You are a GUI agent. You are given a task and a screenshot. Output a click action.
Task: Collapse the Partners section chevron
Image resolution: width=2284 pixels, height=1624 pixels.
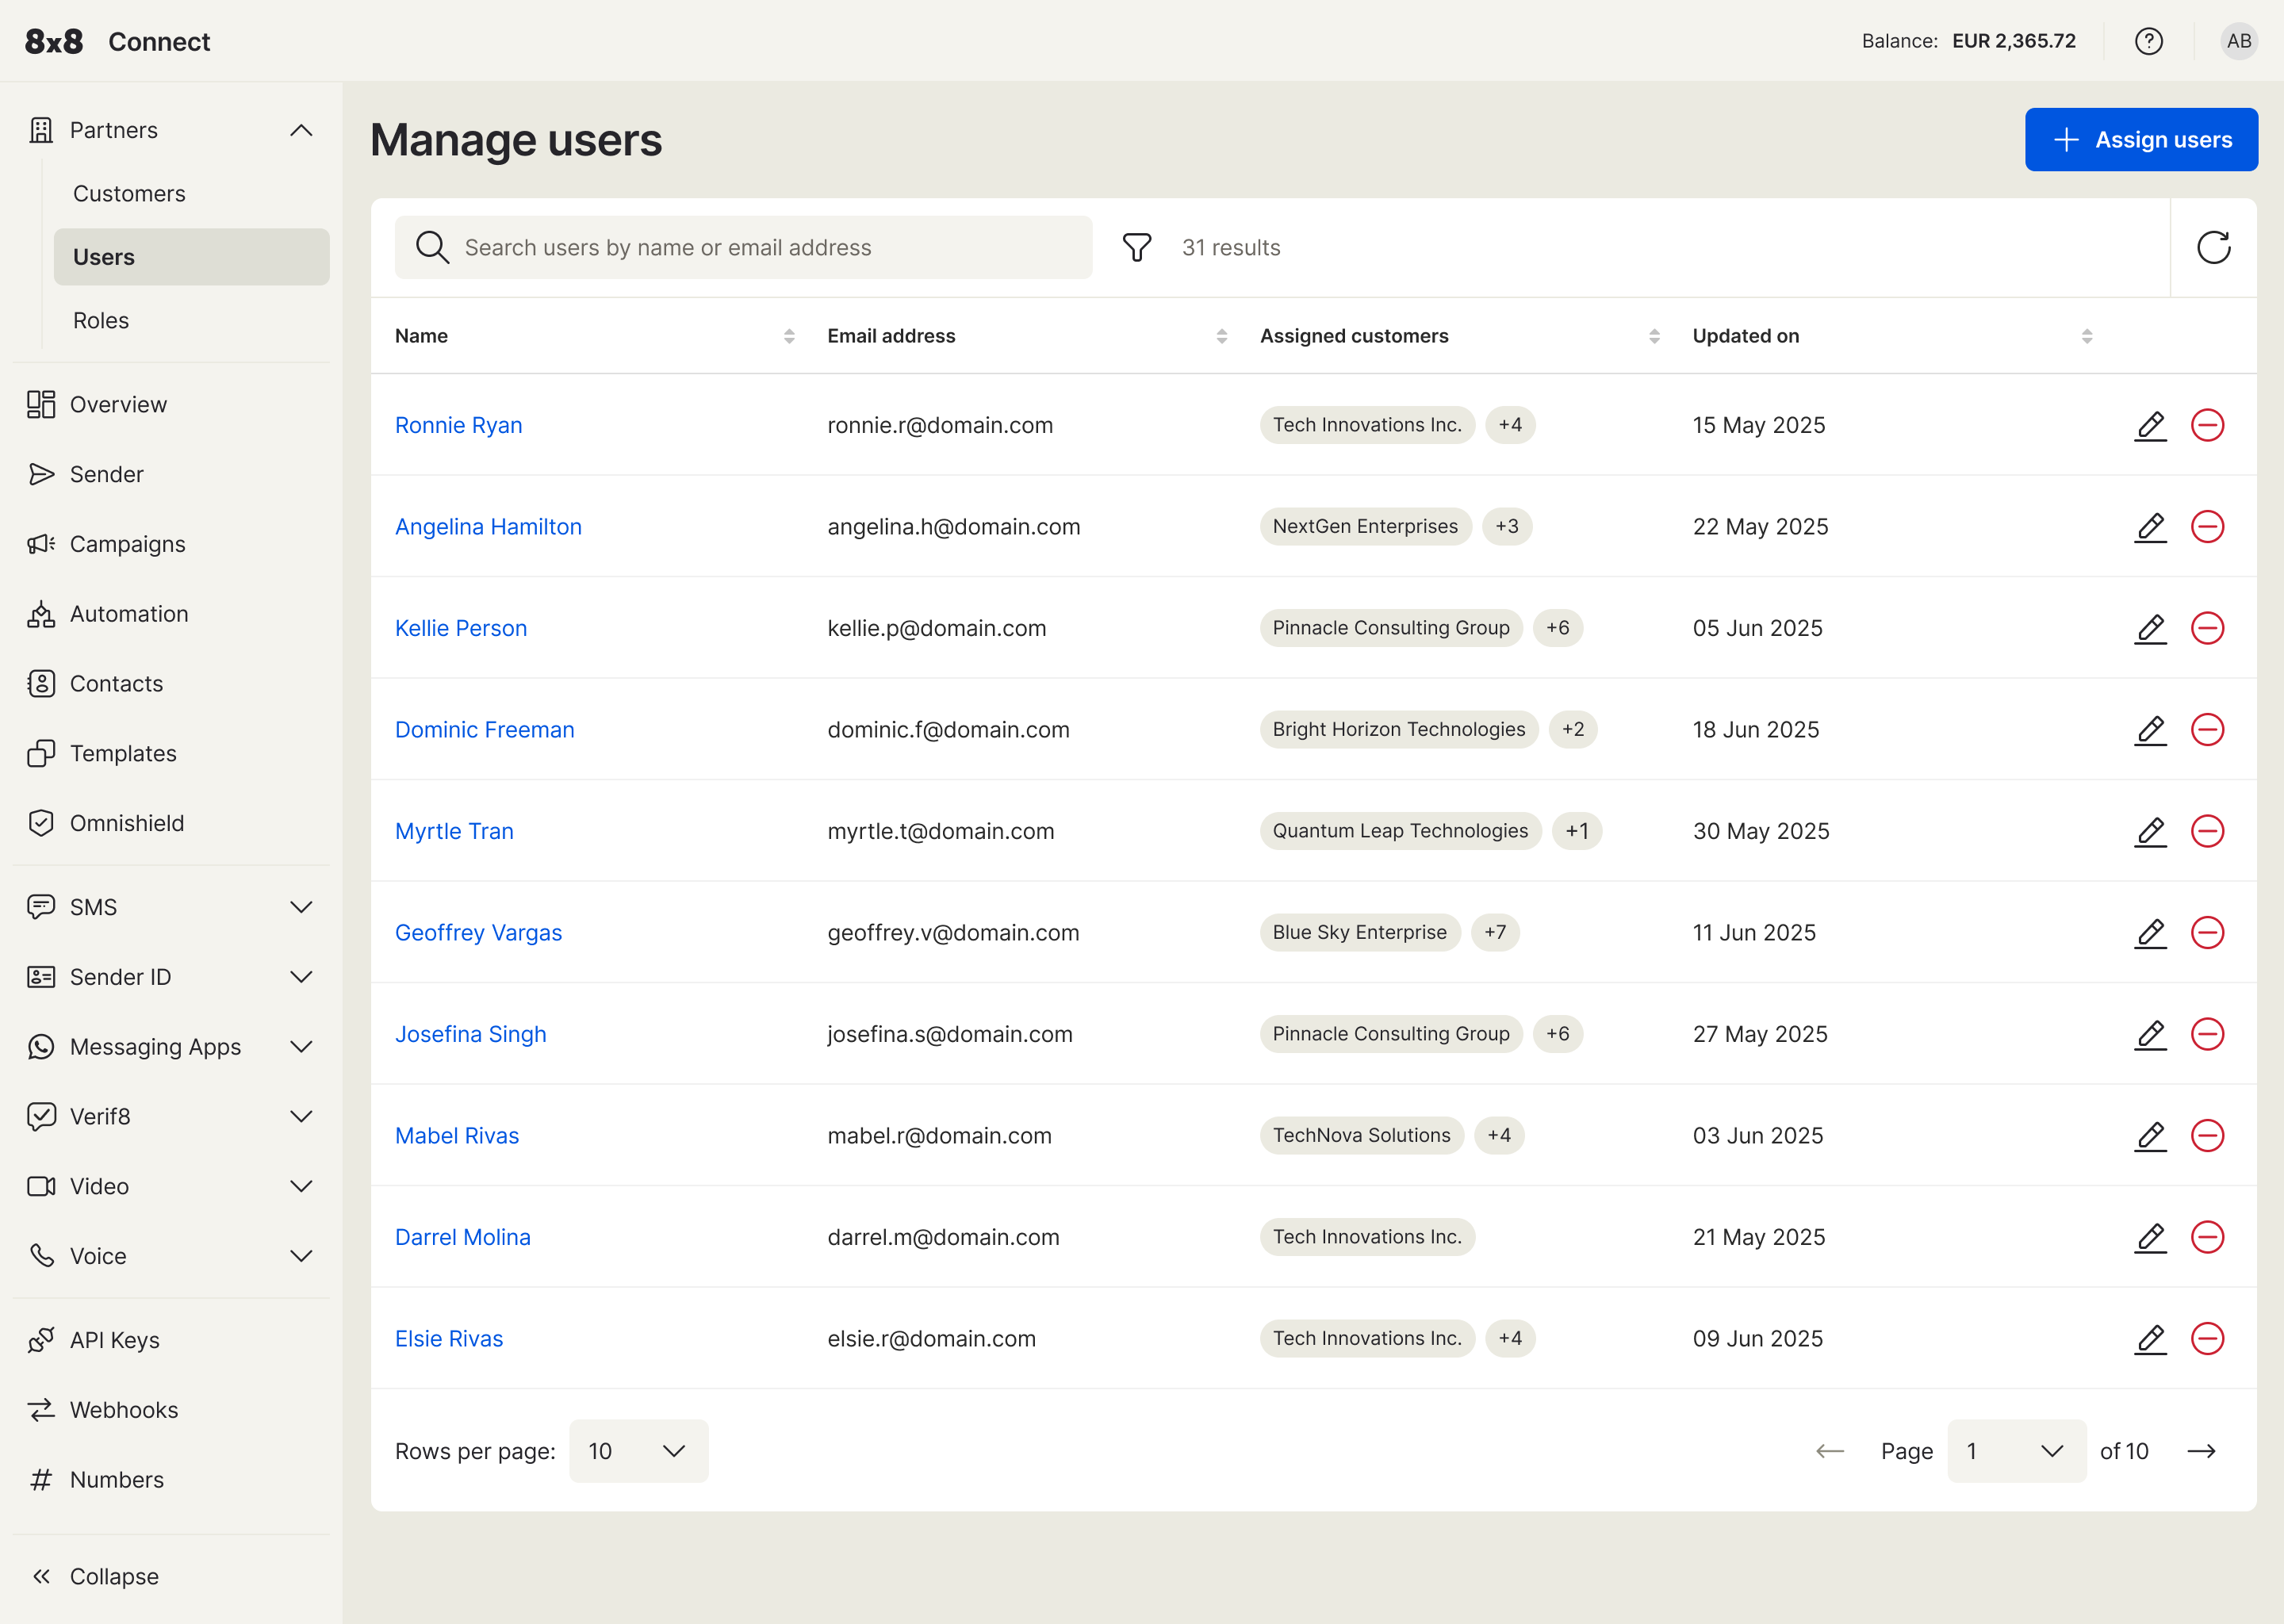coord(301,129)
